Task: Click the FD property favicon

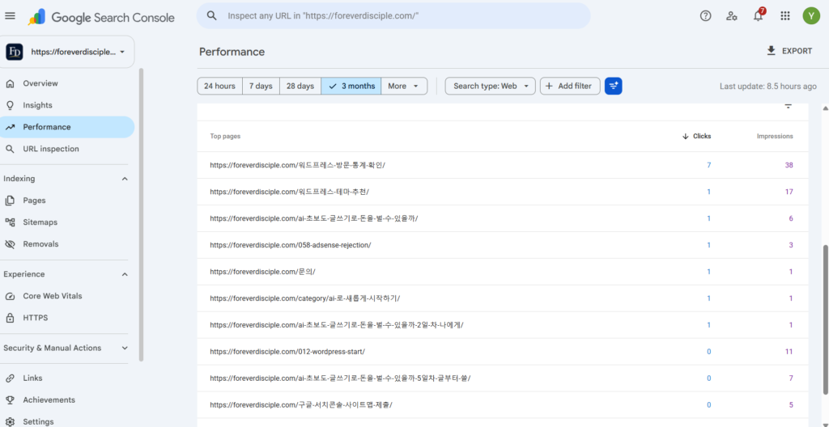Action: point(15,52)
